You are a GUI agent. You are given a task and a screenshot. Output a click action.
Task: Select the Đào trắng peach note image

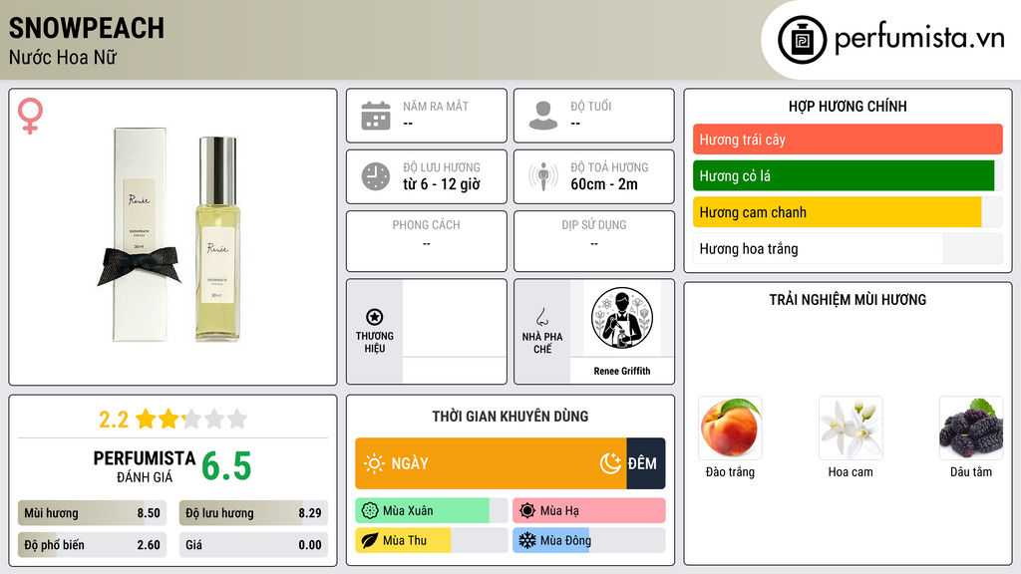point(730,429)
